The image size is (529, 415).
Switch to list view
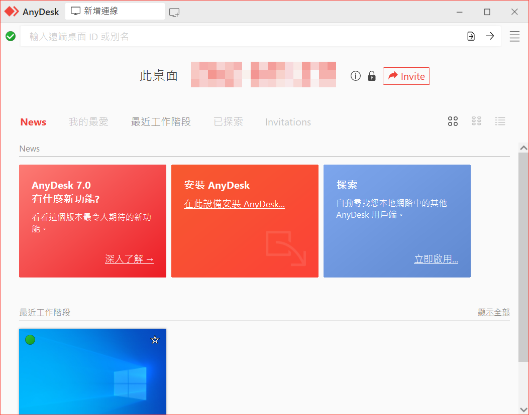[x=500, y=121]
